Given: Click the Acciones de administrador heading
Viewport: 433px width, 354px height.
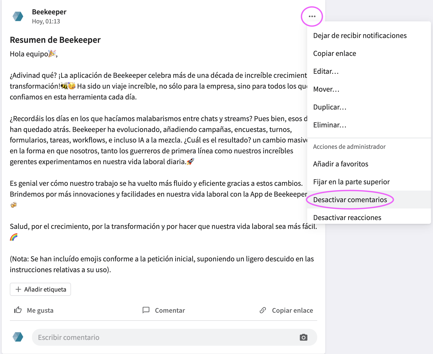Looking at the screenshot, I should click(x=349, y=147).
